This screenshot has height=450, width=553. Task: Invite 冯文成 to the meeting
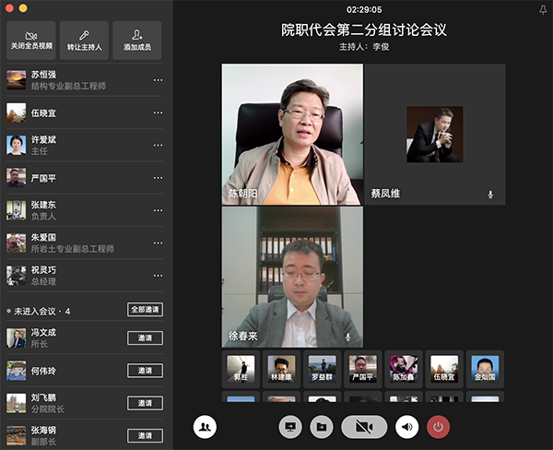coord(145,337)
